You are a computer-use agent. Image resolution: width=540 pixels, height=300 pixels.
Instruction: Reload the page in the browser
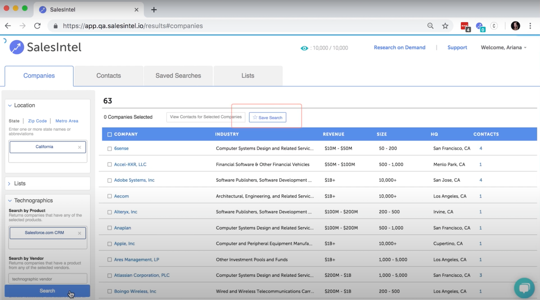pyautogui.click(x=37, y=26)
